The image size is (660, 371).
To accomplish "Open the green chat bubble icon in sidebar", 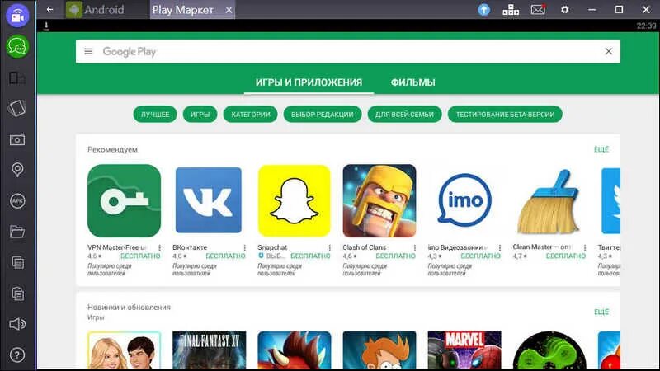I will (x=17, y=46).
